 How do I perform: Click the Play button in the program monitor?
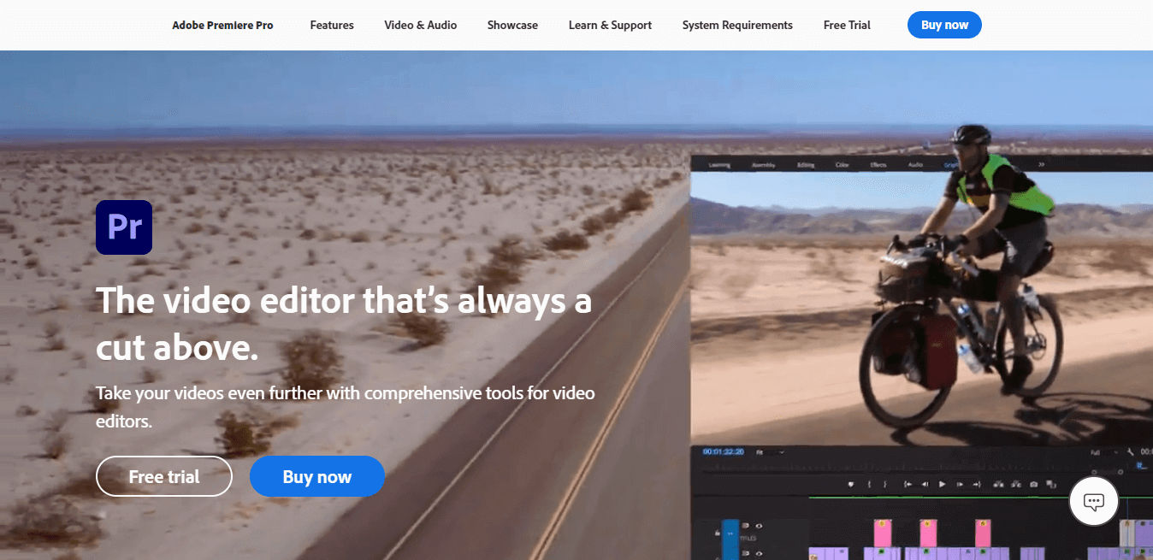[x=942, y=485]
